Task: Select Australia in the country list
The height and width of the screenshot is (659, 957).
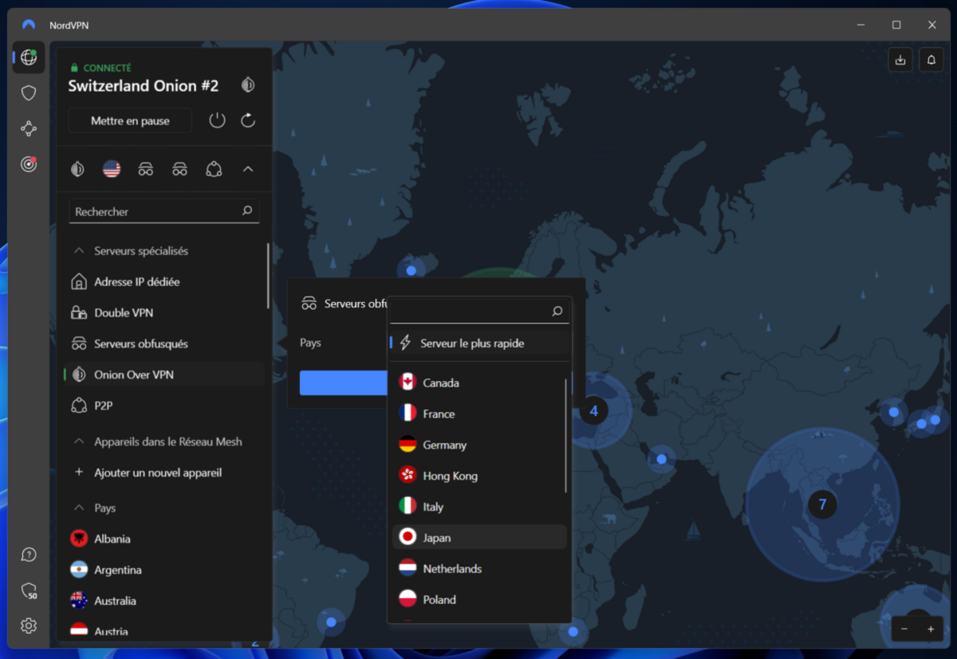Action: tap(164, 601)
